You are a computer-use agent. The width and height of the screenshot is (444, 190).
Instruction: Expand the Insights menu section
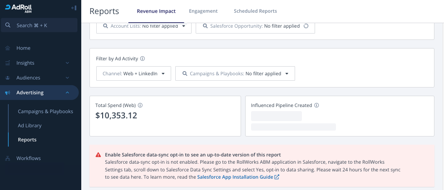point(67,63)
